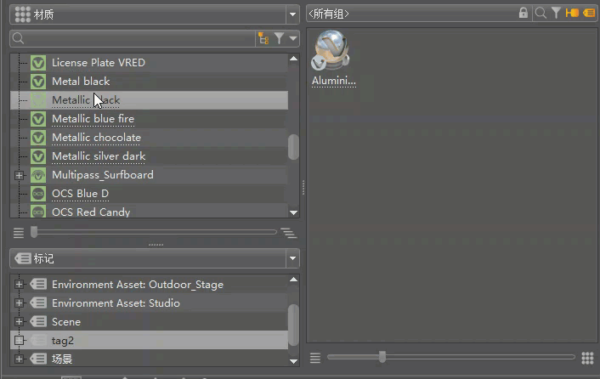Select License Plate VRED text
Viewport: 600px width, 379px height.
99,62
